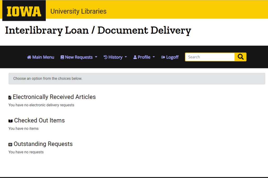Expand the Profile dropdown arrow
268x178 pixels.
click(154, 57)
